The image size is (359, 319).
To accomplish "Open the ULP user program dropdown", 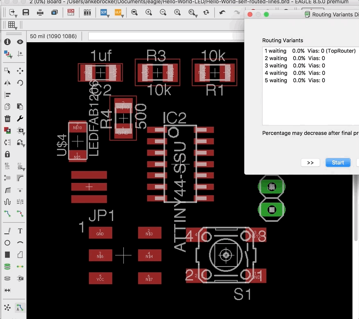I will [x=118, y=12].
